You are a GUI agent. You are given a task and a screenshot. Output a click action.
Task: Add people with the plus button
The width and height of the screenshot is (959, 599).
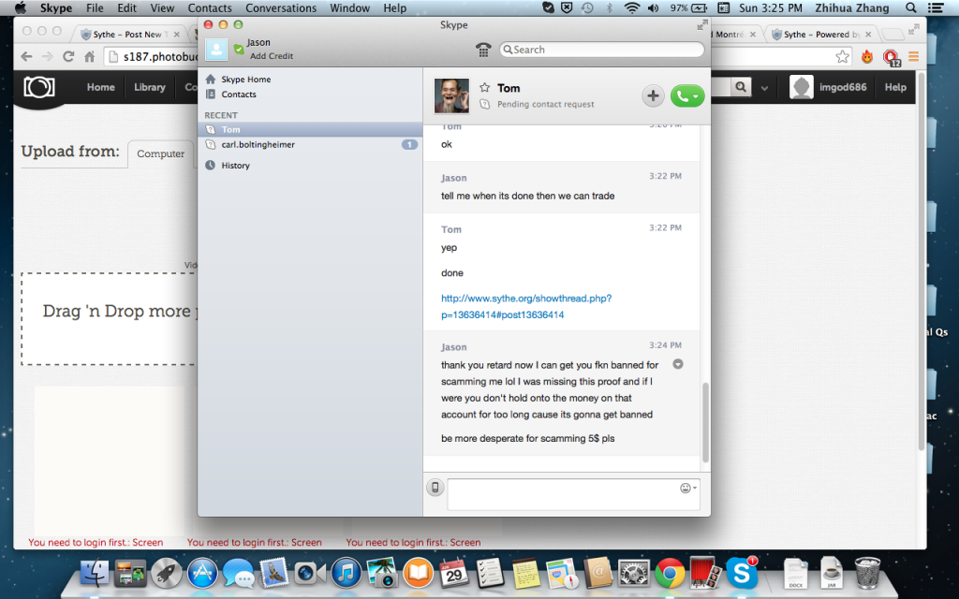point(653,96)
